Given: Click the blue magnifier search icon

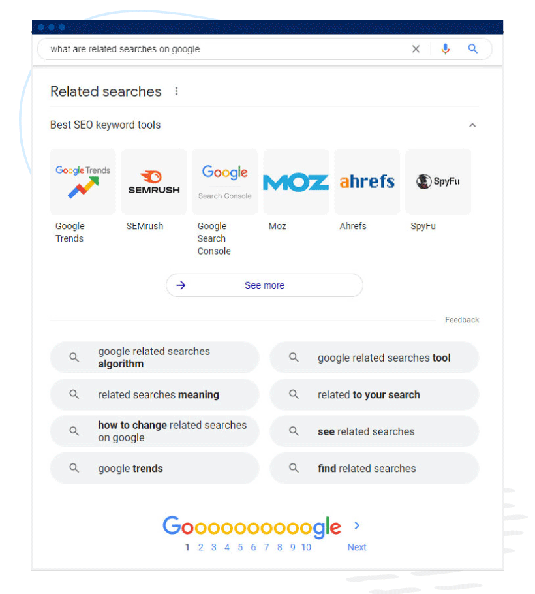Looking at the screenshot, I should tap(472, 48).
